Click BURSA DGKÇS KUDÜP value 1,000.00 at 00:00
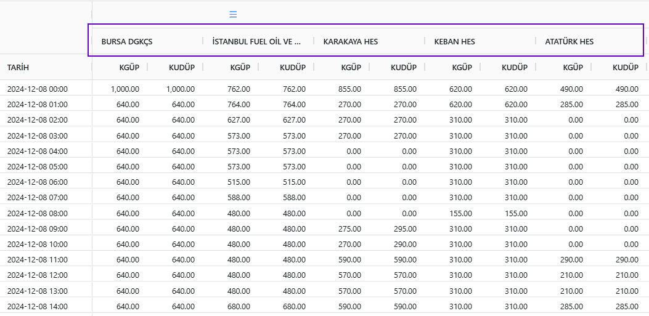This screenshot has width=649, height=316. 181,89
